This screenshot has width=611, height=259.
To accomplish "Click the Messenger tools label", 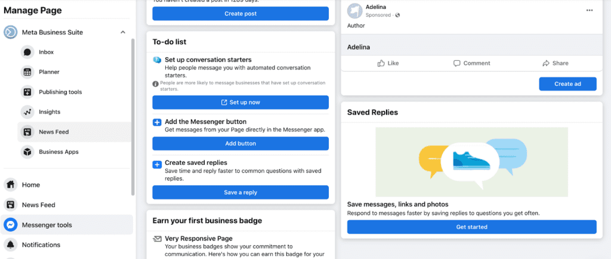I will (47, 225).
